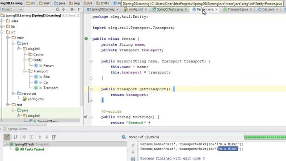Select the Casino package in project tree
Screen dimensions: 286x161
coord(38,55)
